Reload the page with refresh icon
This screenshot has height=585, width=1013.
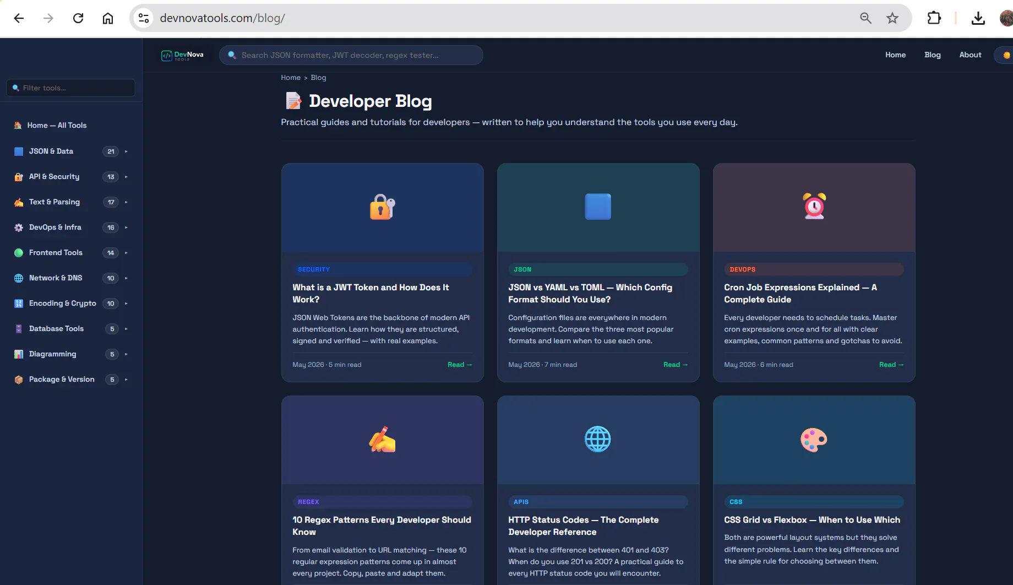[78, 18]
